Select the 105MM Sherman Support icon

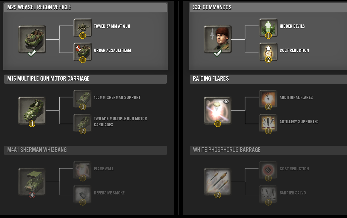[82, 99]
